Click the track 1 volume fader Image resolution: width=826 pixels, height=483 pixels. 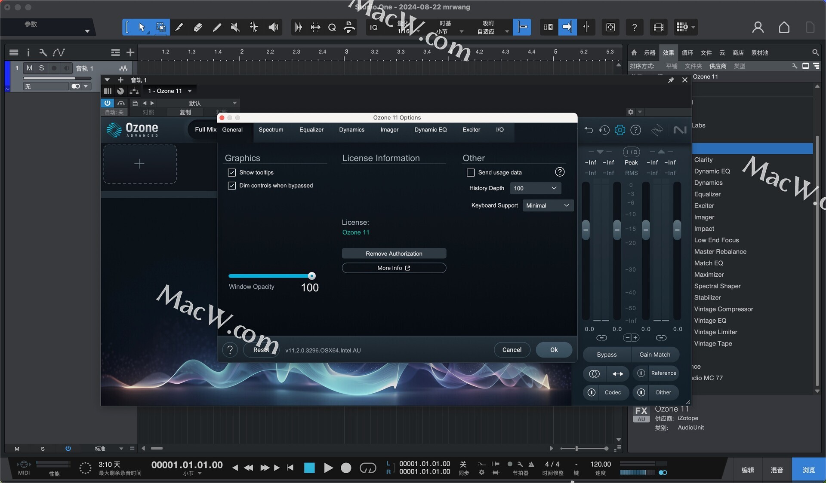pyautogui.click(x=57, y=78)
